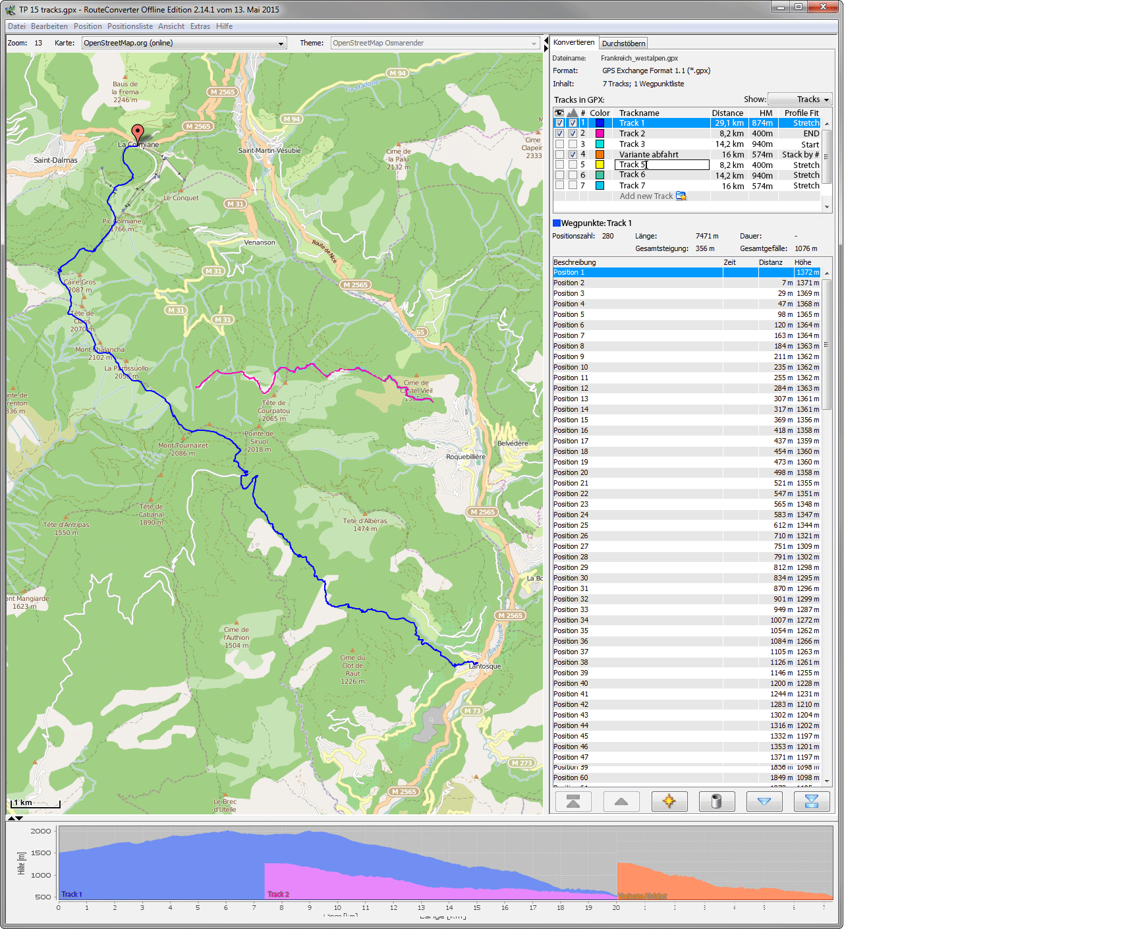Move selected position to bottom of list
Screen dimensions: 1124x929
(811, 801)
